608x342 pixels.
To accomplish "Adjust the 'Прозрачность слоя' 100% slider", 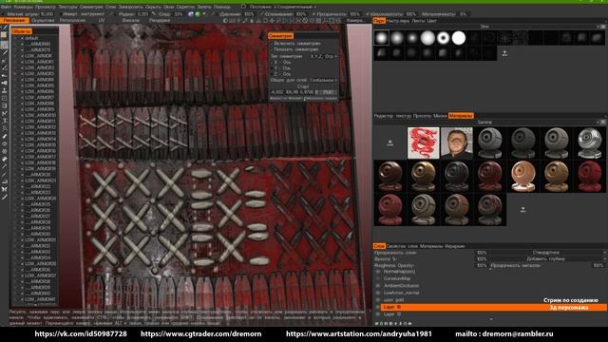I will click(x=482, y=253).
